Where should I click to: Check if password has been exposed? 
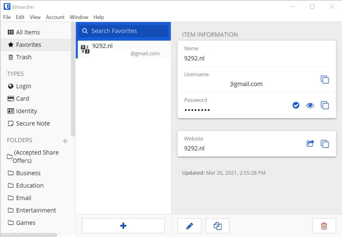(x=296, y=105)
